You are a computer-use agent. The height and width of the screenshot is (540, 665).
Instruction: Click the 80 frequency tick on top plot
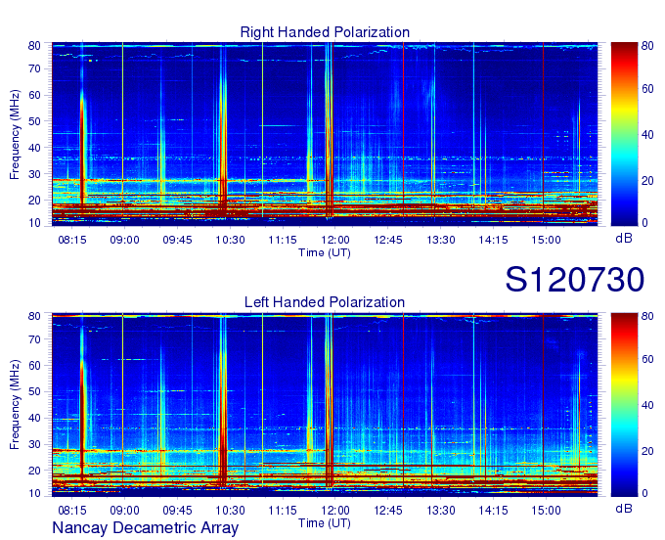[x=34, y=45]
